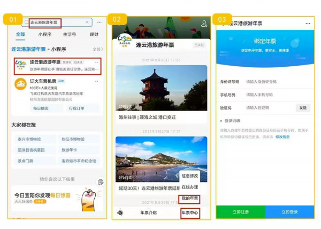
Task: Open the 今日宜陪你发现每日惊喜 banner
Action: (x=57, y=198)
